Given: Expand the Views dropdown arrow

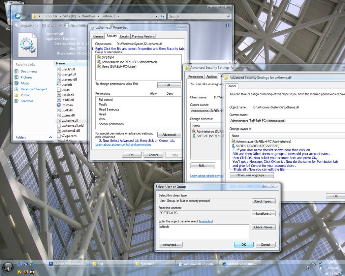Looking at the screenshot, I should [60, 26].
